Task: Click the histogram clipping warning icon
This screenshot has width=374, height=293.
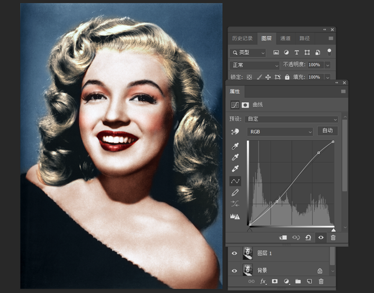Action: pyautogui.click(x=235, y=216)
